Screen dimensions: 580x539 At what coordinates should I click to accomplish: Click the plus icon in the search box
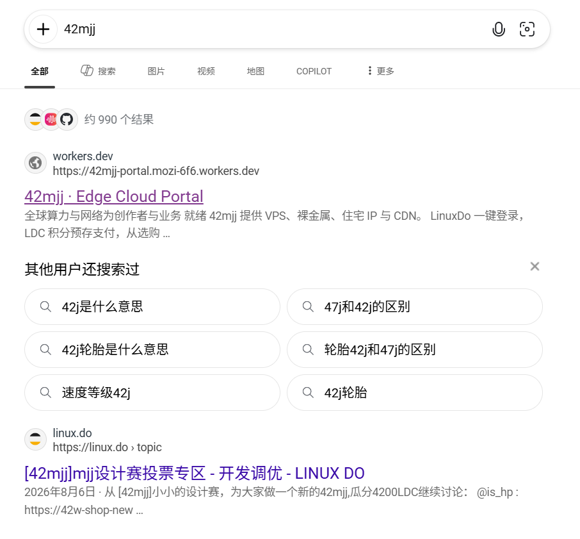(x=44, y=29)
